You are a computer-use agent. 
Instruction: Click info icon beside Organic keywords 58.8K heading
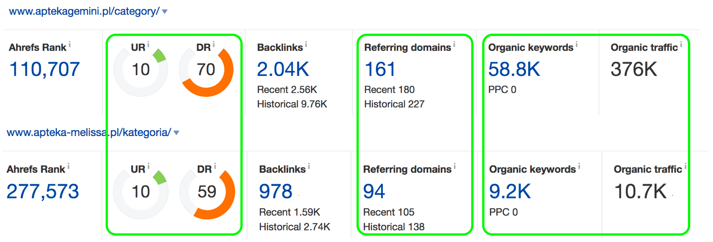[577, 45]
